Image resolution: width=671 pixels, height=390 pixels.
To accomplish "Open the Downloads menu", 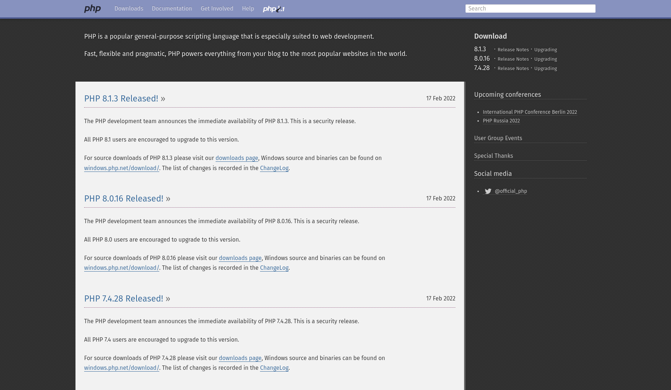I will click(x=129, y=9).
